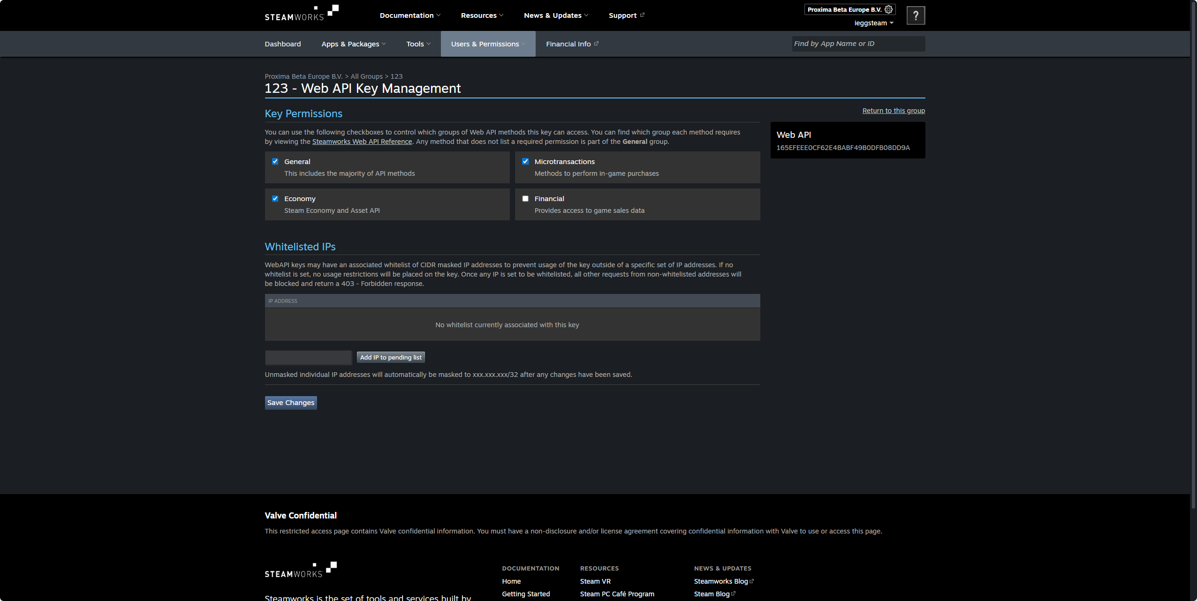Image resolution: width=1197 pixels, height=601 pixels.
Task: Open the question mark help button
Action: (x=916, y=15)
